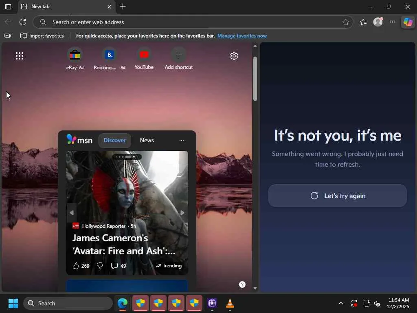Click the address bar search field

(x=193, y=22)
